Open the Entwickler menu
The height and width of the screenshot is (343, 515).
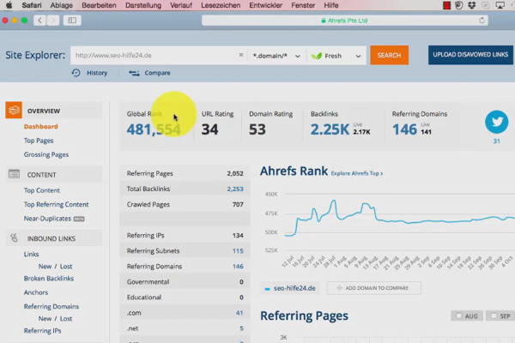266,5
